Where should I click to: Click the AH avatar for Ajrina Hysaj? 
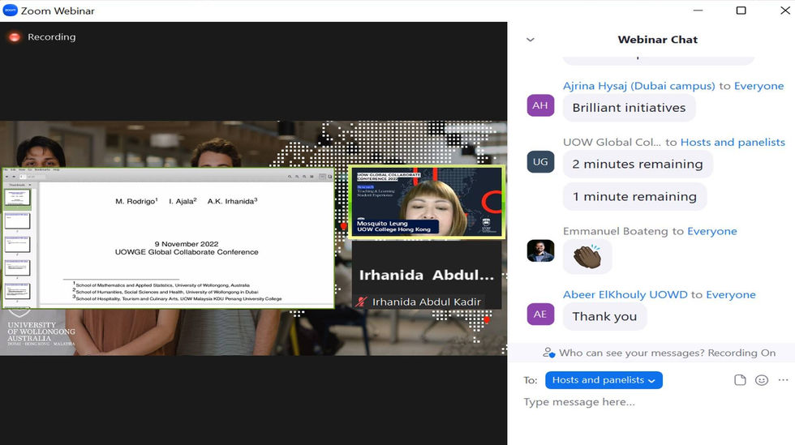540,105
